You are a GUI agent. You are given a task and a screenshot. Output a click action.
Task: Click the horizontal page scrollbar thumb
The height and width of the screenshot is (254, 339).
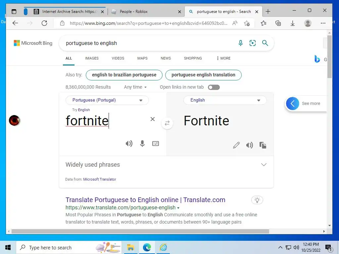click(x=140, y=231)
